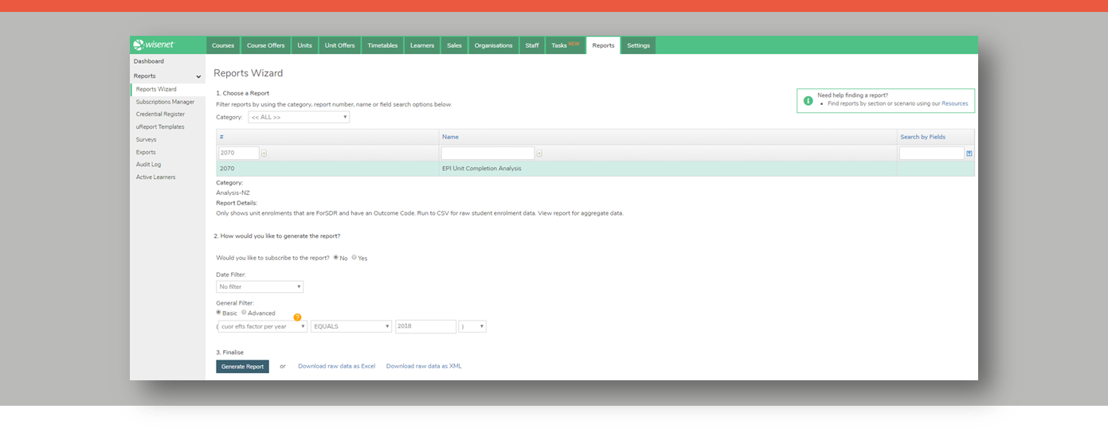The image size is (1108, 432).
Task: Open Subscriptions Manager in the sidebar
Action: tap(165, 102)
